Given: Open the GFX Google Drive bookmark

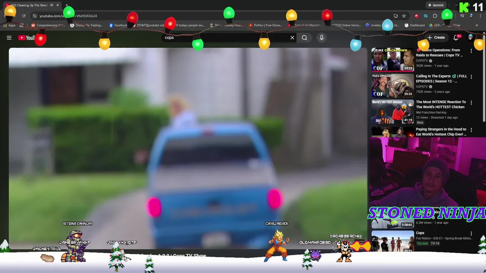Looking at the screenshot, I should (x=445, y=25).
